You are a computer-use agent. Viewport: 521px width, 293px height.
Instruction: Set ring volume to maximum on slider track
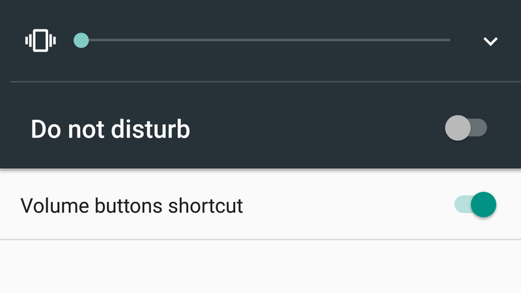click(x=449, y=40)
